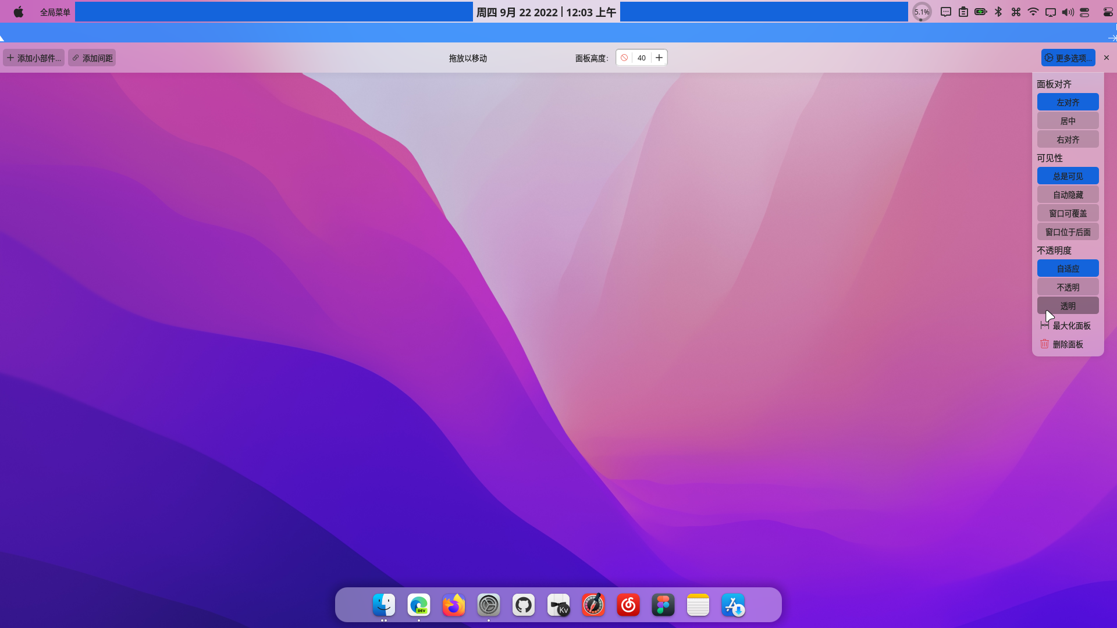Launch GitHub Desktop from the dock

pos(524,605)
